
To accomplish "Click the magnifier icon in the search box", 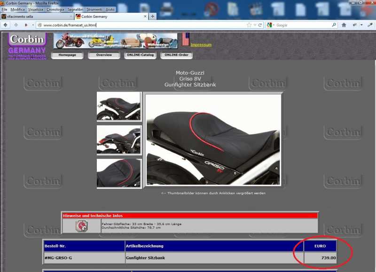I will coord(334,25).
